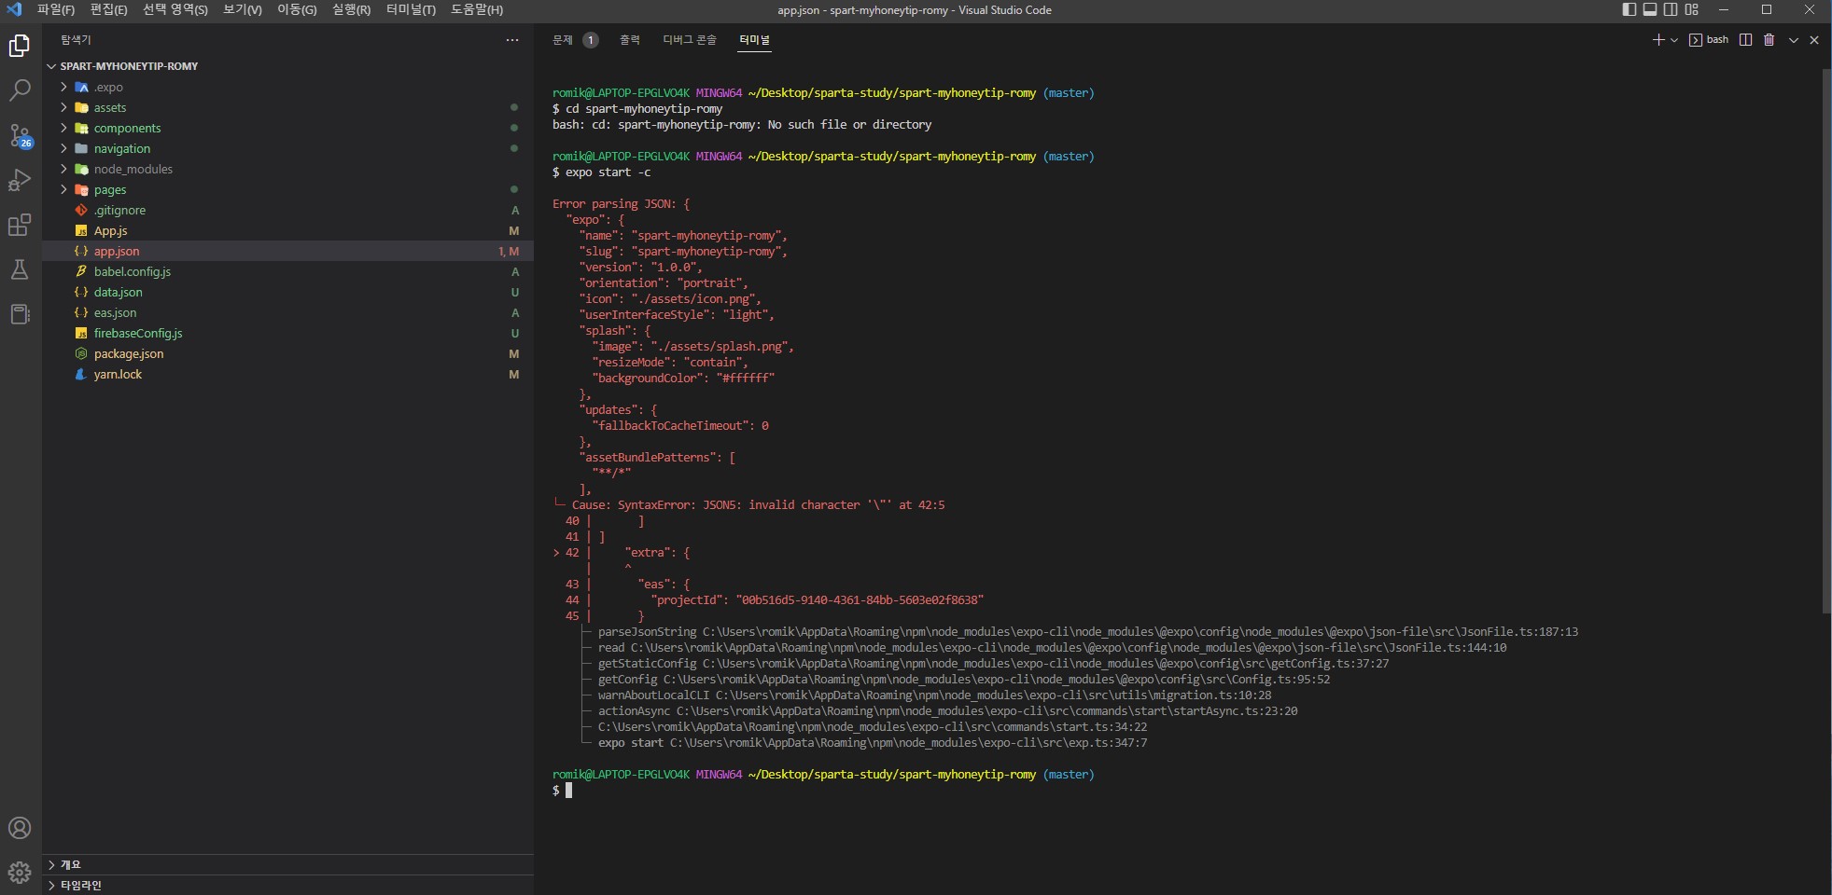The image size is (1832, 895).
Task: Click the getStaticConfig stack trace line
Action: (994, 664)
